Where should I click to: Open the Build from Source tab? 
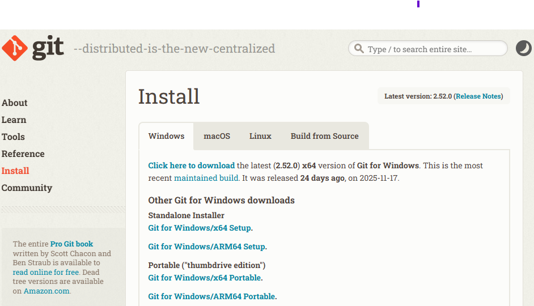pyautogui.click(x=325, y=136)
